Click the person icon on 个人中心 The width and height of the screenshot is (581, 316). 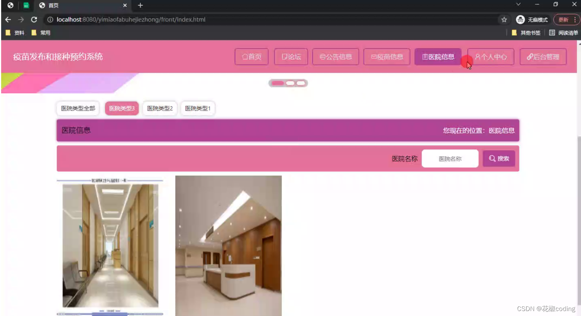pos(478,57)
